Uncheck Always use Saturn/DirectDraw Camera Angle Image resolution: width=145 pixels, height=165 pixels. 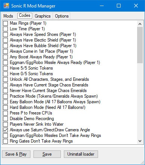(x=5, y=130)
